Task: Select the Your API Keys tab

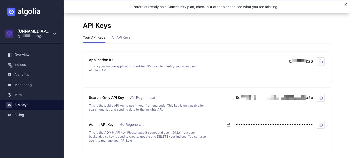Action: click(x=94, y=37)
